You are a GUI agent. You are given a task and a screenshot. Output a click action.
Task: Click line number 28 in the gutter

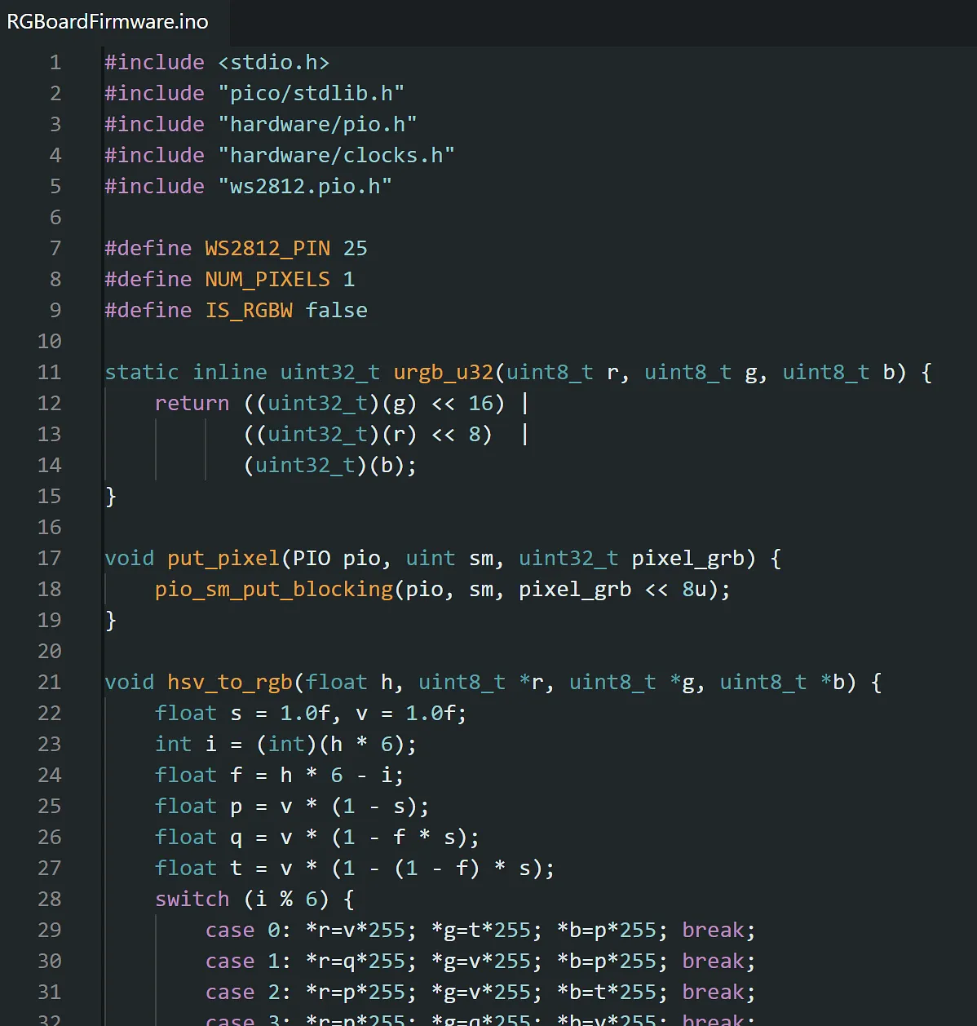tap(50, 900)
